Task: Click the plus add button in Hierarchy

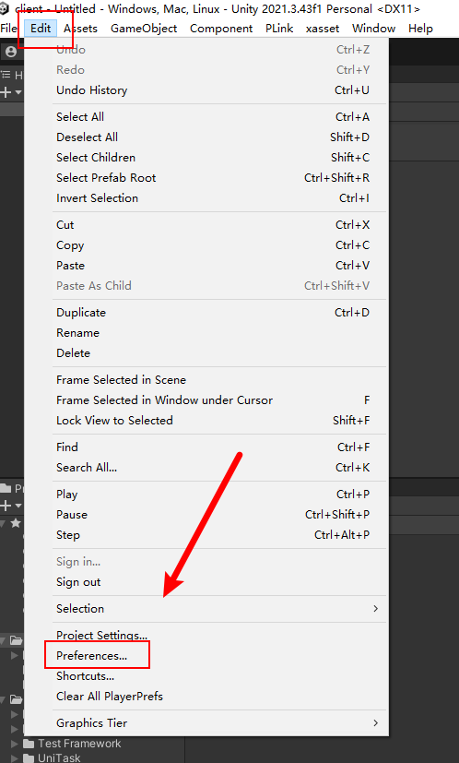Action: click(x=6, y=92)
